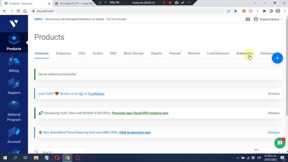This screenshot has height=162, width=288.
Task: Click the orange extension icon
Action: point(244,11)
